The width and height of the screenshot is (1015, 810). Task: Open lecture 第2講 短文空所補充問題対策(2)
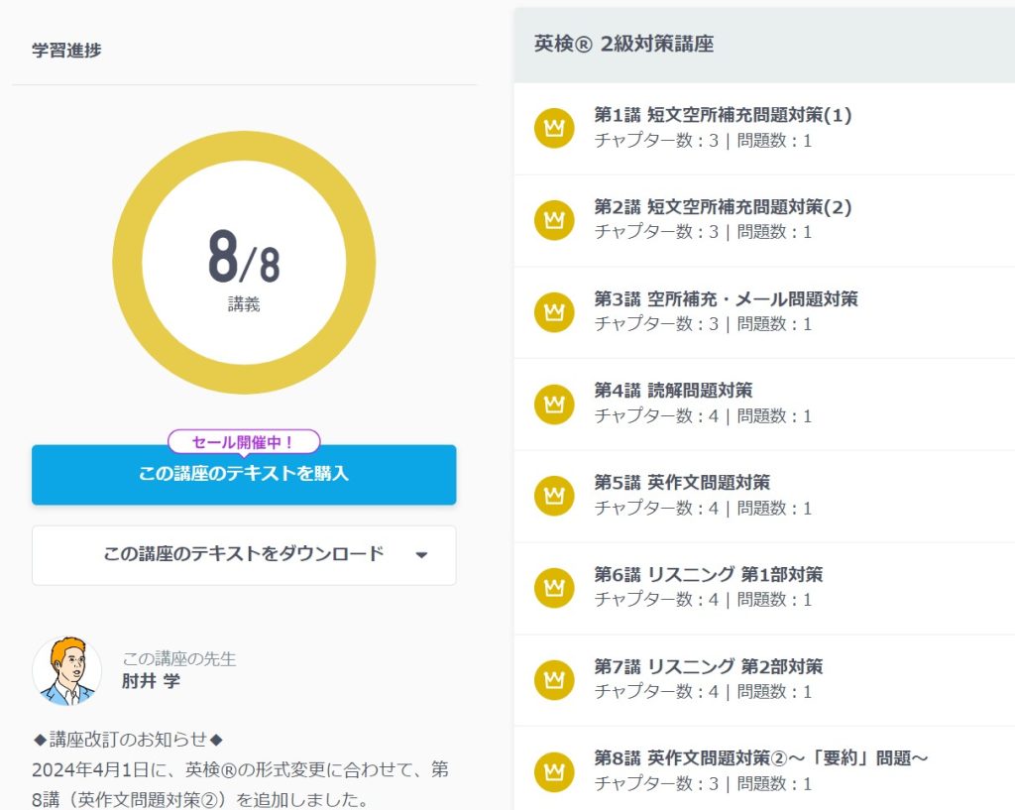coord(723,207)
